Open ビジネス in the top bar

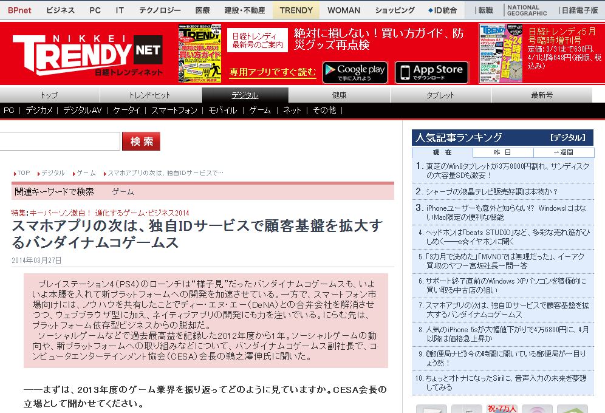pyautogui.click(x=60, y=10)
